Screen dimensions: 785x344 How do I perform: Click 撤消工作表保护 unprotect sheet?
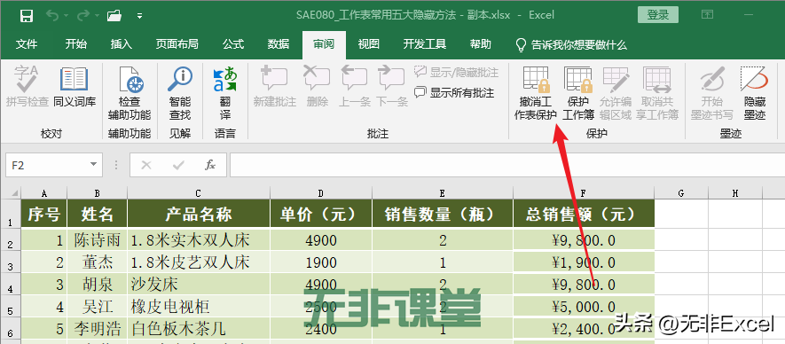click(535, 93)
